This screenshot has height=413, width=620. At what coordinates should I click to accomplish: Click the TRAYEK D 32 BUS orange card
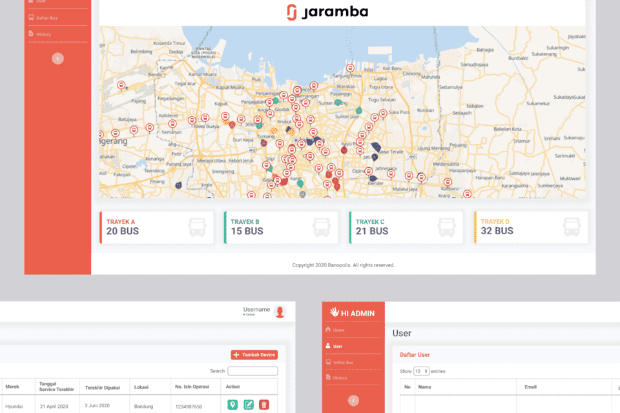531,227
